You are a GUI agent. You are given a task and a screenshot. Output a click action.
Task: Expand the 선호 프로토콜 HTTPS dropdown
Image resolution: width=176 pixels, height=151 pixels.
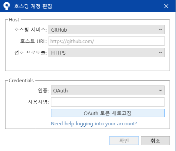pyautogui.click(x=106, y=53)
